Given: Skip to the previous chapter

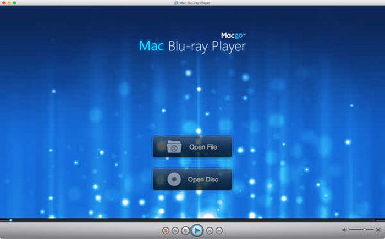Looking at the screenshot, I should (175, 231).
